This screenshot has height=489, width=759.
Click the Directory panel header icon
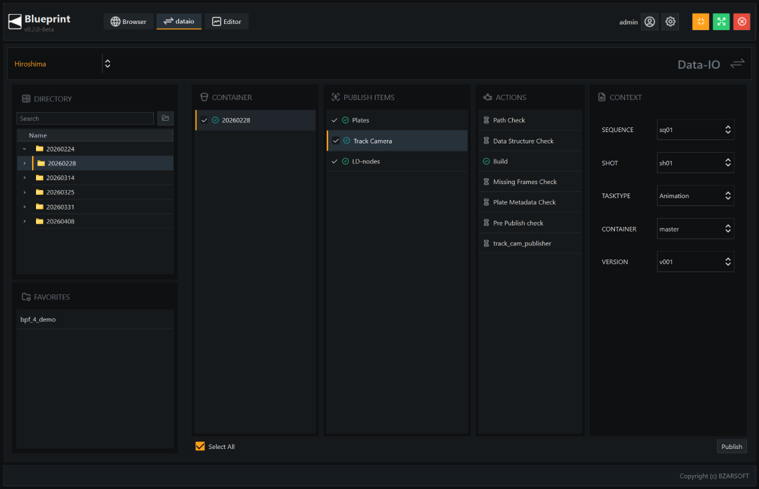(26, 99)
